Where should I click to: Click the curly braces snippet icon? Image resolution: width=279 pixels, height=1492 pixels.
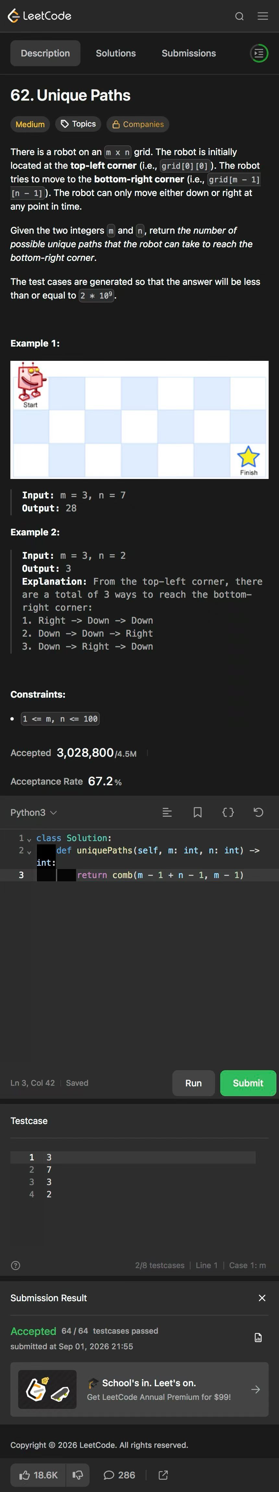point(228,813)
